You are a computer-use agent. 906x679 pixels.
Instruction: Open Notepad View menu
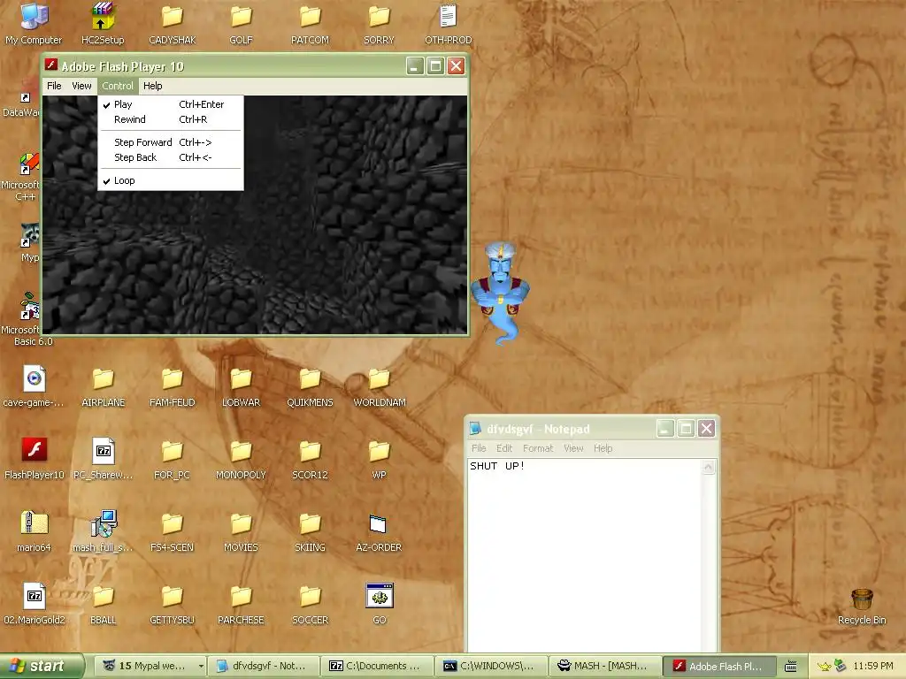[573, 448]
